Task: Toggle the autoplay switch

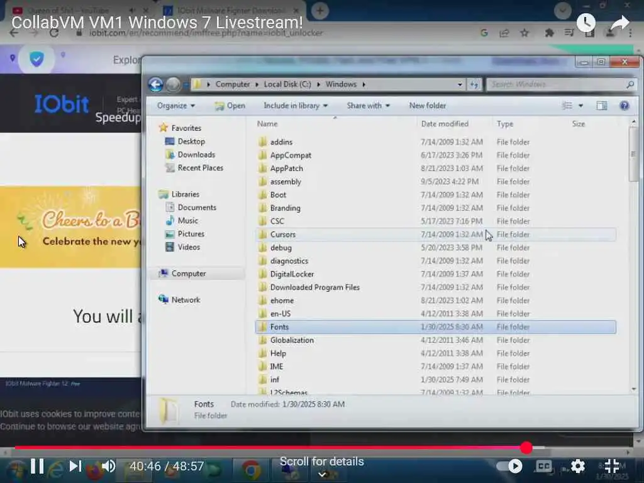Action: pyautogui.click(x=509, y=466)
